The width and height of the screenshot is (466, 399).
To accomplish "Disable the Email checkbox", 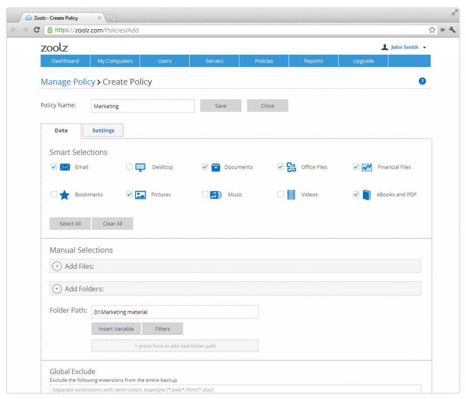I will [54, 167].
